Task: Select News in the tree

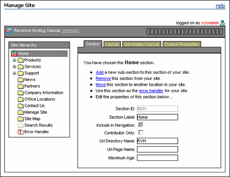Action: 30,80
